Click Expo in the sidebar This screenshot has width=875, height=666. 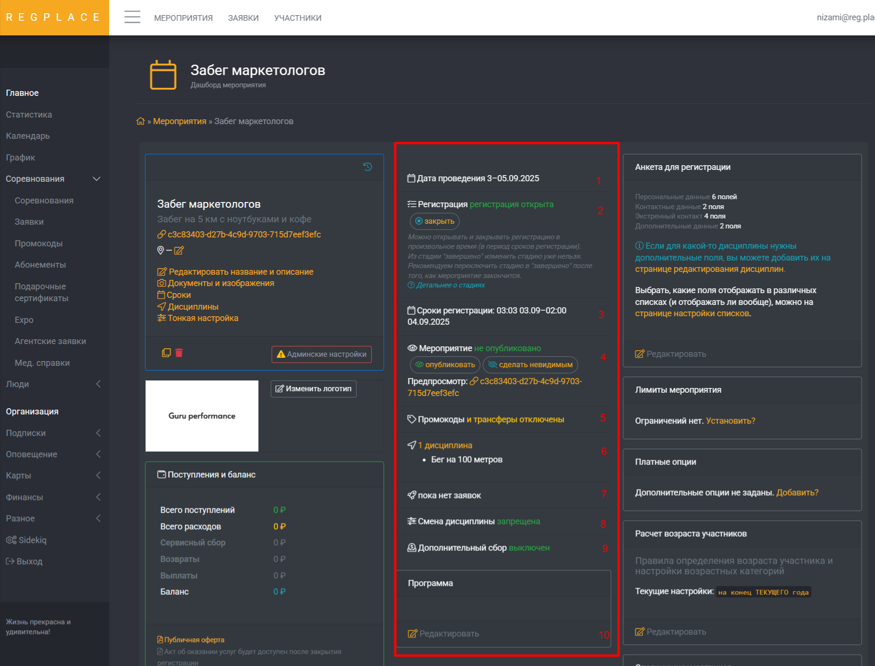point(24,320)
